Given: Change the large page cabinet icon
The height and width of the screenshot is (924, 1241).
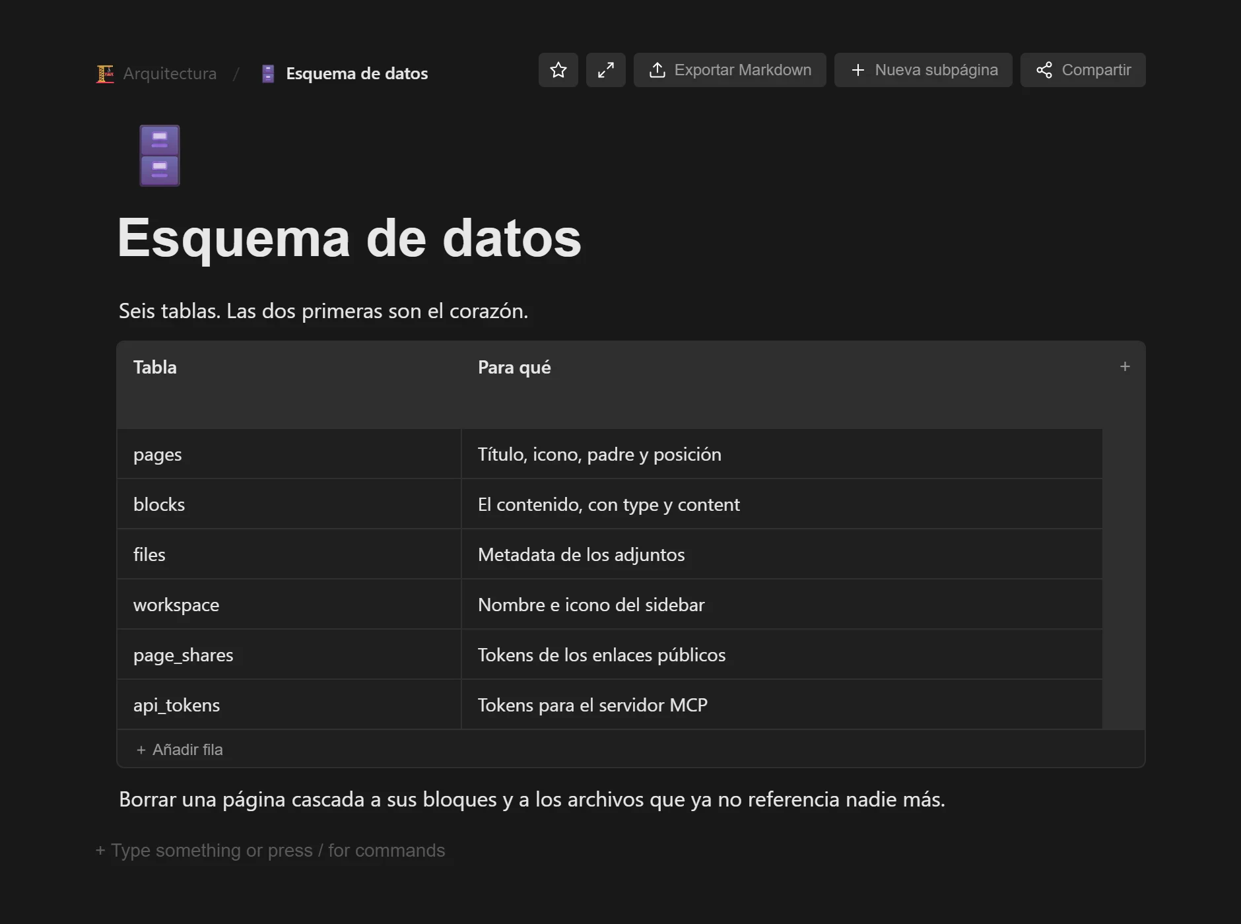Looking at the screenshot, I should [x=160, y=156].
